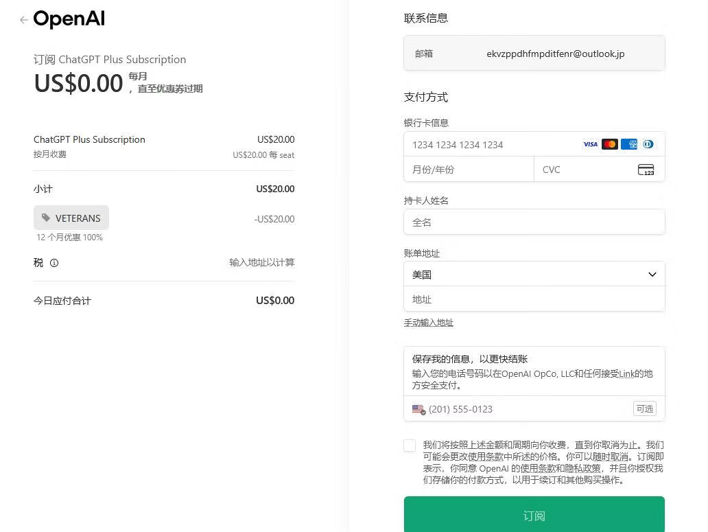
Task: Select the Diners Club icon
Action: (x=648, y=144)
